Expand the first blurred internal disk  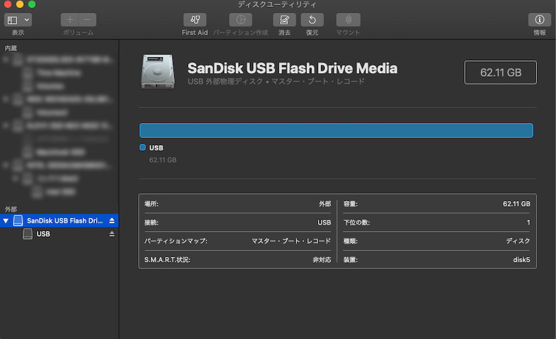coord(6,60)
